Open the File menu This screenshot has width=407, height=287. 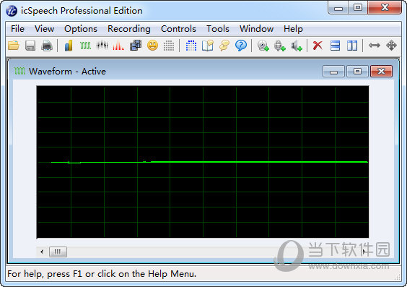pyautogui.click(x=17, y=29)
